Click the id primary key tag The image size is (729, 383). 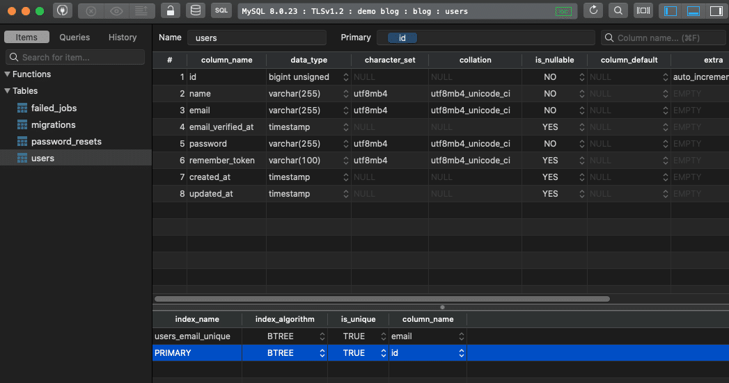click(x=402, y=38)
